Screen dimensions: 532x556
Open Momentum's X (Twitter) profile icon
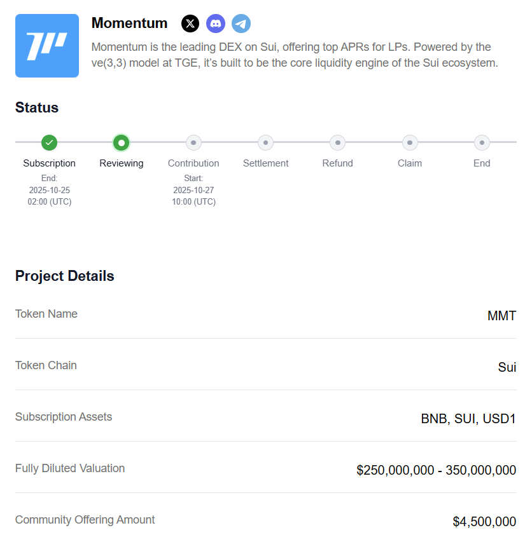[x=190, y=24]
